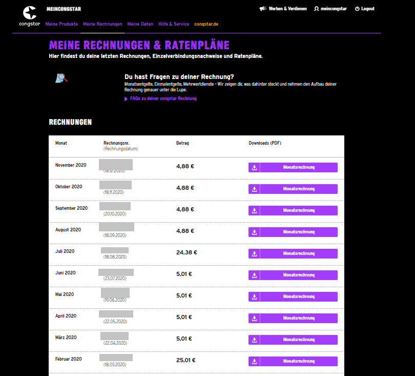Click download icon for November 2020 invoice
The width and height of the screenshot is (415, 376).
click(254, 167)
